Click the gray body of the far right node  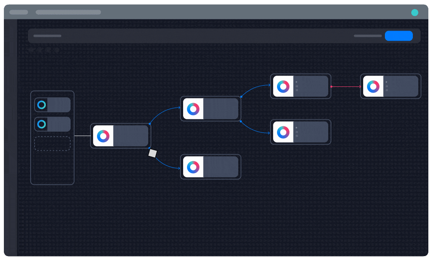(x=401, y=86)
